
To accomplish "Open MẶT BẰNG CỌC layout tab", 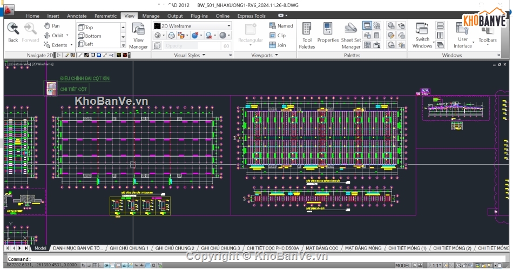I will (x=322, y=248).
